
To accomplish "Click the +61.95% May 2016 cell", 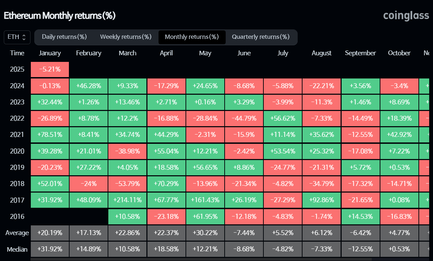I will [x=205, y=216].
